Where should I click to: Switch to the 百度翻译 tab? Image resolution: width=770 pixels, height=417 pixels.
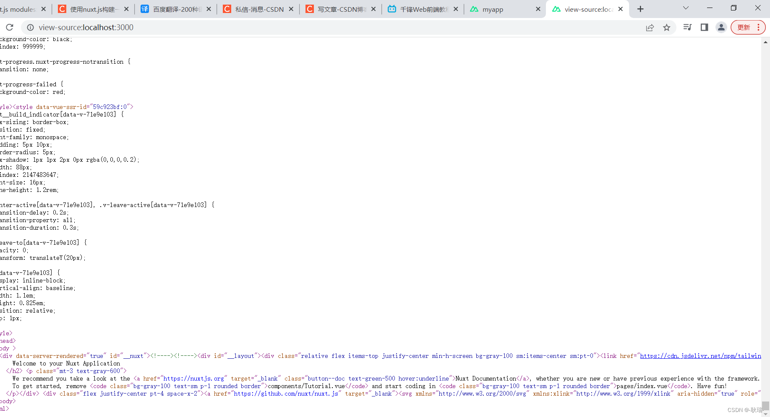pos(176,9)
